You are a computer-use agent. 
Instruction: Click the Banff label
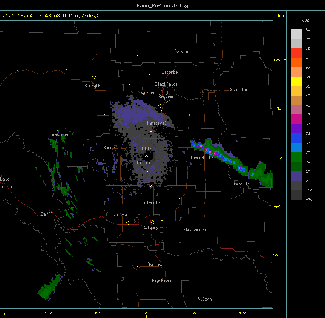[47, 214]
